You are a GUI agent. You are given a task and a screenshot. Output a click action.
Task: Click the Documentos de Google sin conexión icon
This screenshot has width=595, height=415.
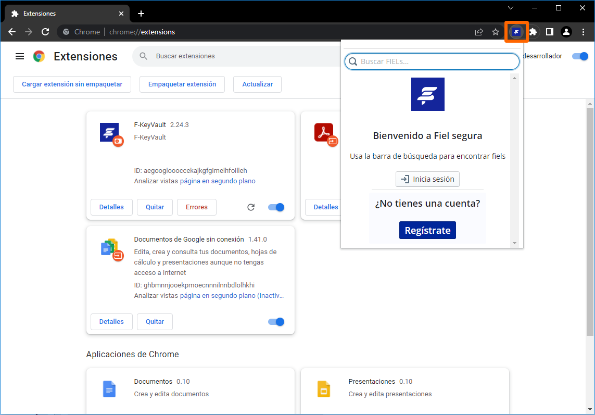click(x=110, y=247)
